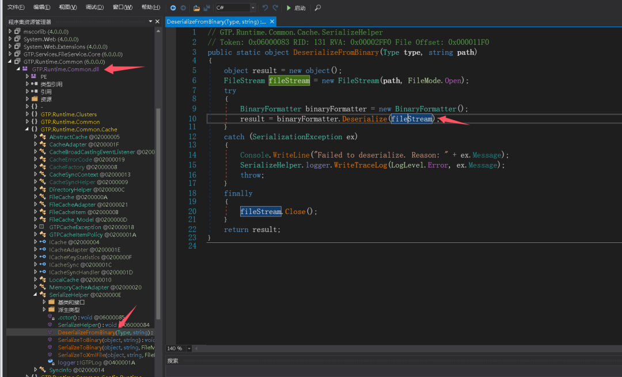The image size is (622, 377).
Task: Select FileCacheAdapter class in tree
Action: point(89,204)
